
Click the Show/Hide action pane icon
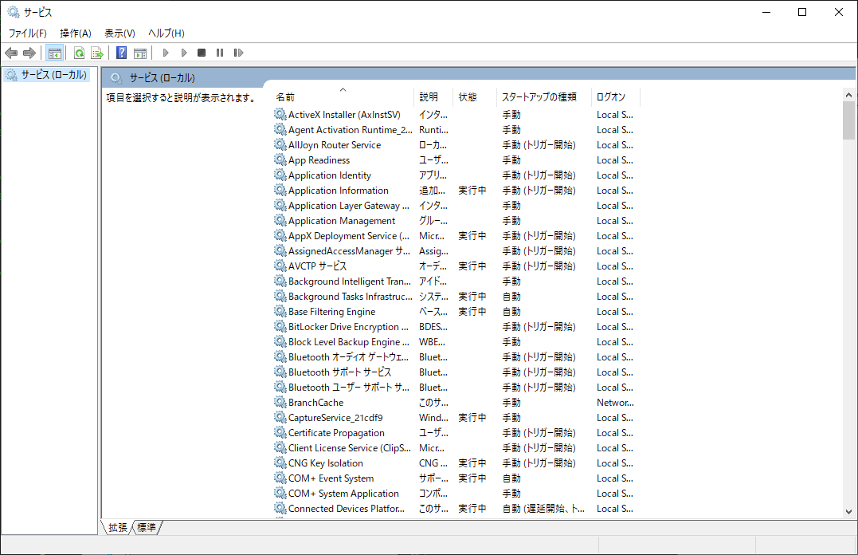140,53
